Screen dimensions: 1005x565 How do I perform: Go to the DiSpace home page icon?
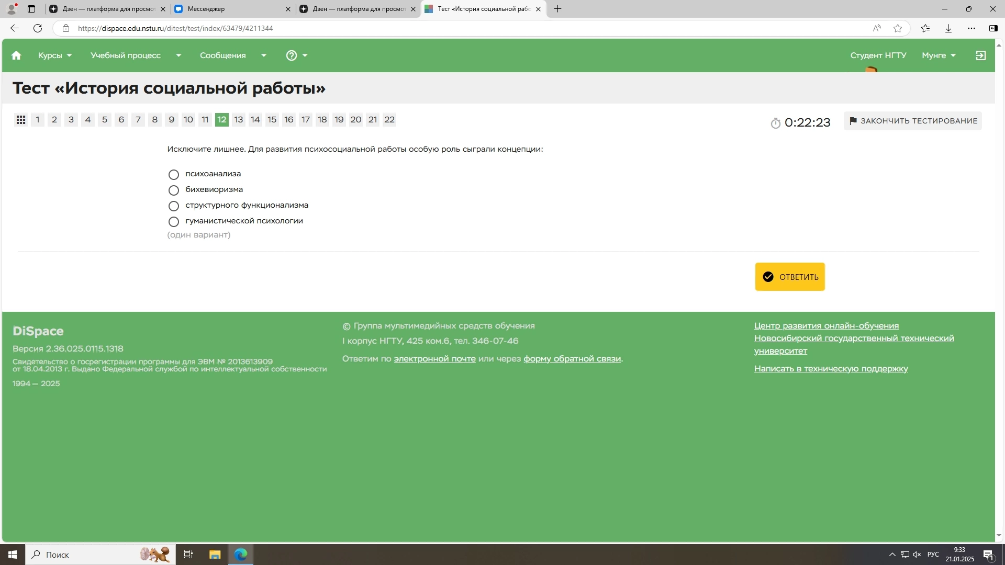(16, 55)
